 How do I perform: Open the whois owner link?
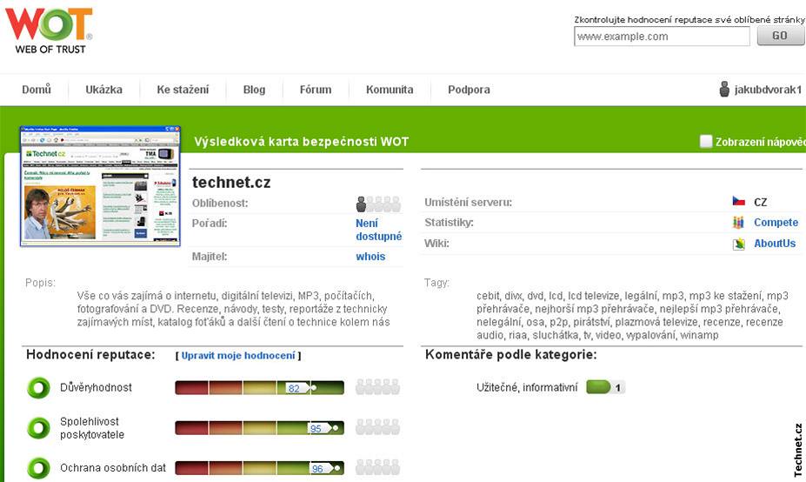pyautogui.click(x=370, y=257)
